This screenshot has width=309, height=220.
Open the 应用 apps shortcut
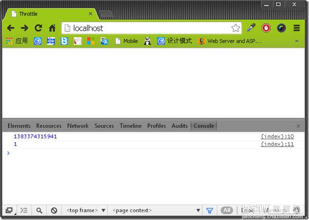click(x=17, y=41)
